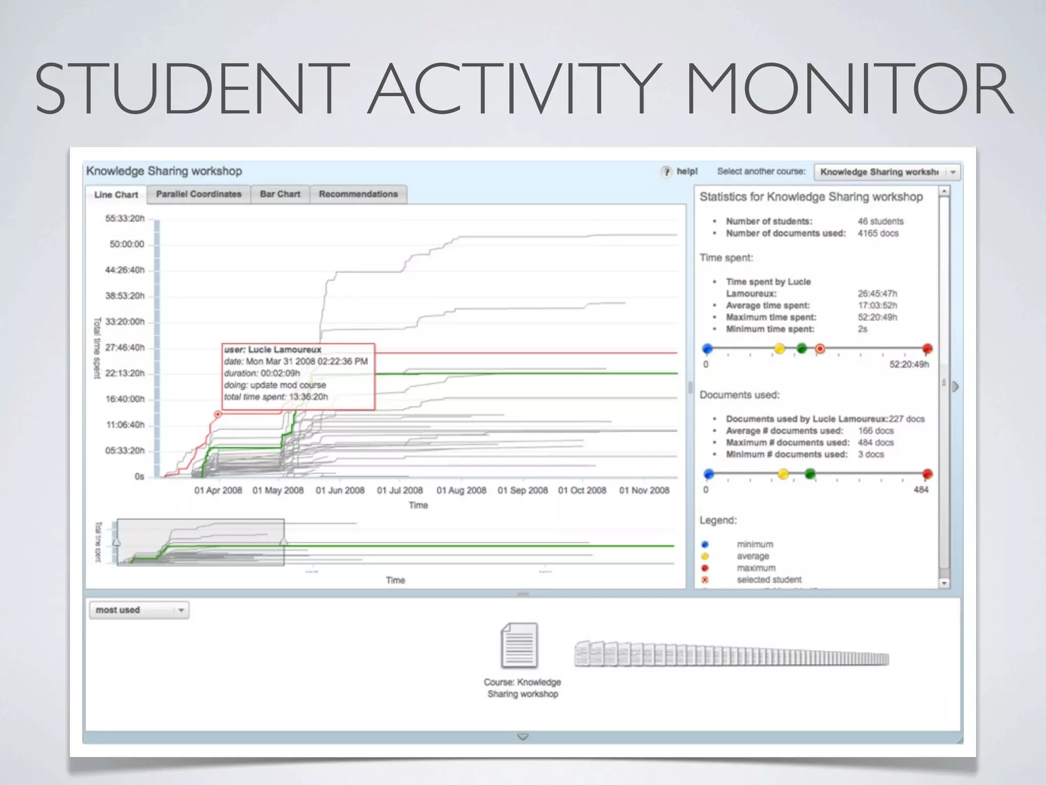The height and width of the screenshot is (785, 1046).
Task: Click the blue minimum dot on time spent slider
Action: [x=707, y=349]
